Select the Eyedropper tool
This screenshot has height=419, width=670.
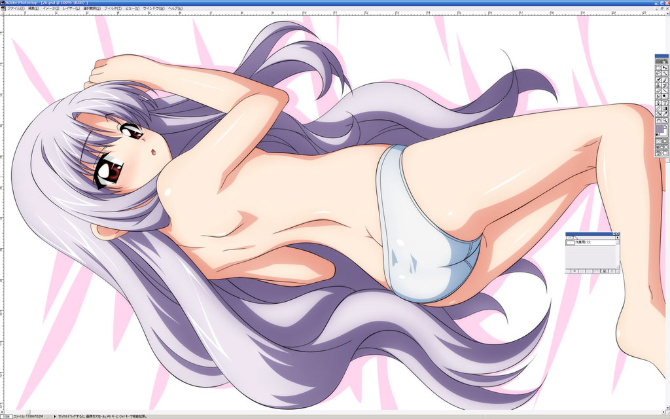(665, 113)
